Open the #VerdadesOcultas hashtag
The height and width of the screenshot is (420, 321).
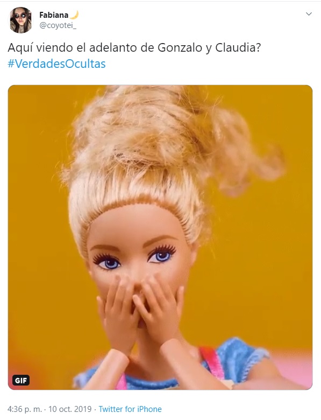[56, 64]
